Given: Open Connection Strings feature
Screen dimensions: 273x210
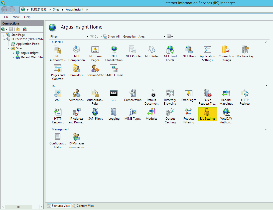Looking at the screenshot, I should (226, 53).
